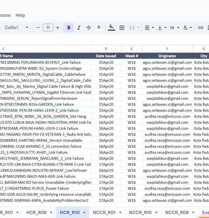The width and height of the screenshot is (209, 218).
Task: Switch to the NCCR_R01 sheet tab
Action: click(x=104, y=212)
